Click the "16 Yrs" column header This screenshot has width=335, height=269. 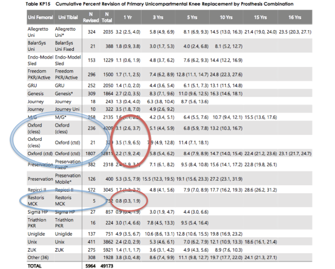(x=295, y=17)
